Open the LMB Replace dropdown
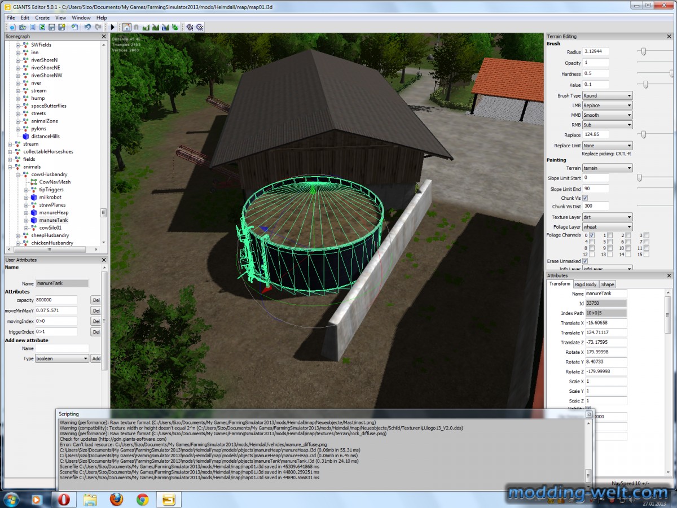 607,106
